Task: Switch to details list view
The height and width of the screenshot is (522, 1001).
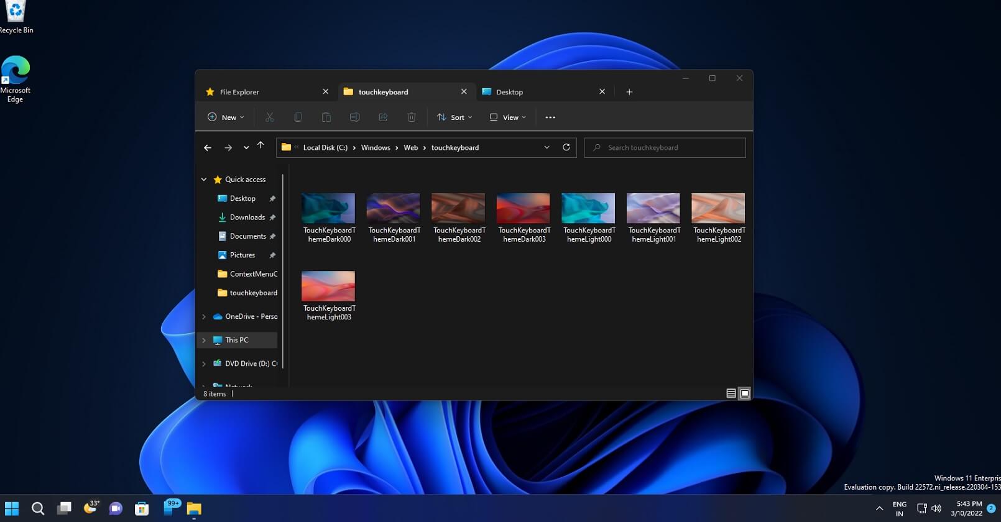Action: point(731,393)
